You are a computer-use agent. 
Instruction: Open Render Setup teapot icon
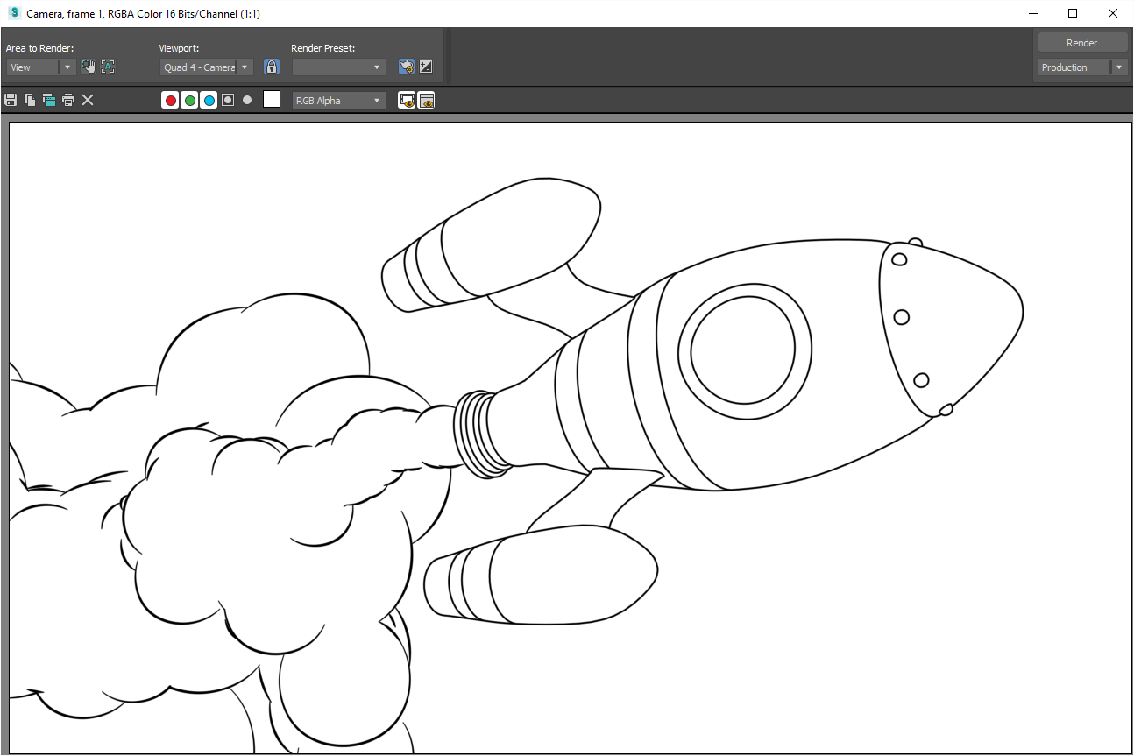407,67
